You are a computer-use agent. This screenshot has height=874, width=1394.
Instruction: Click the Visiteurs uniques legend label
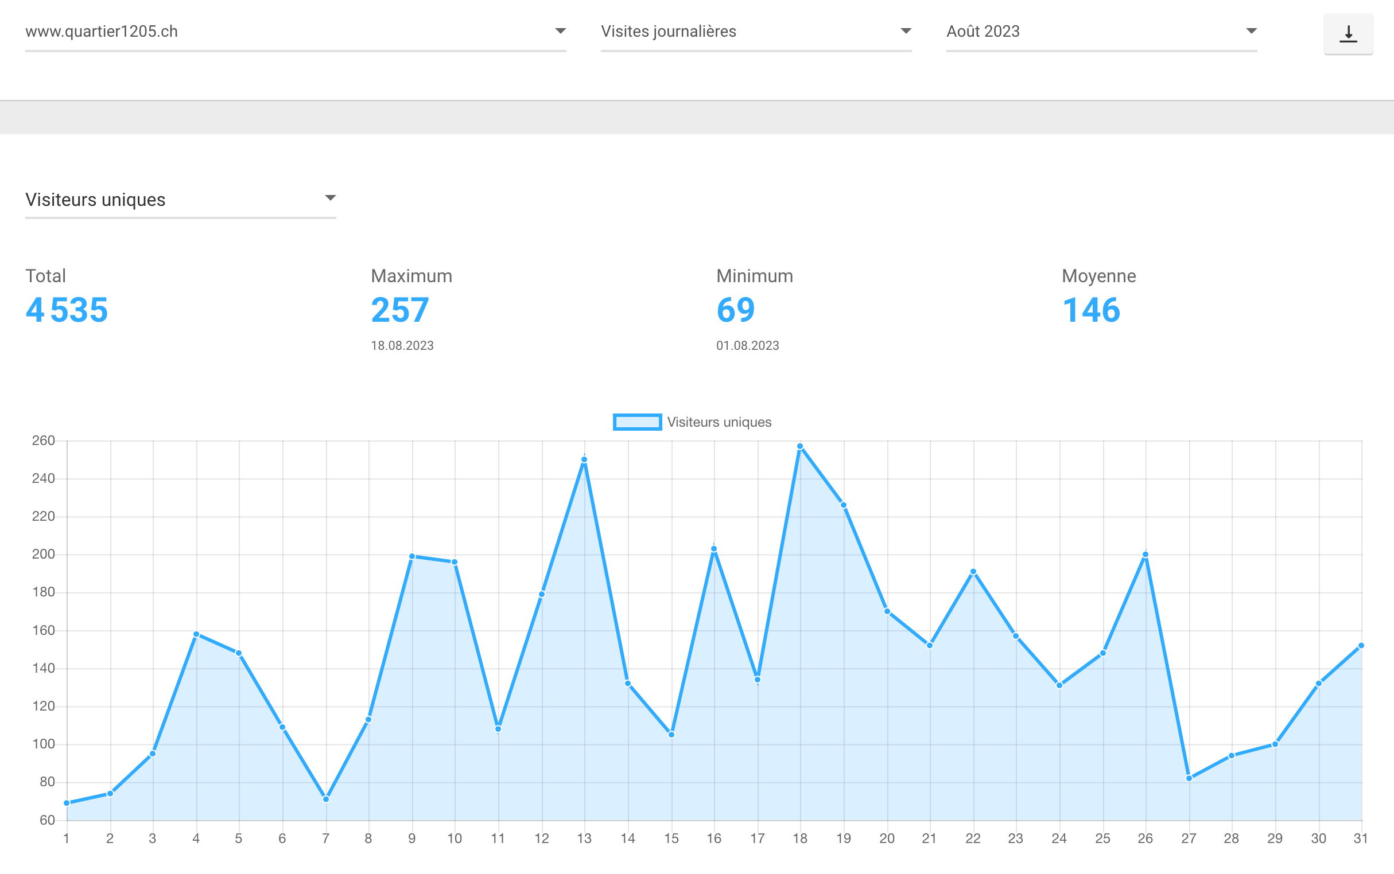719,422
